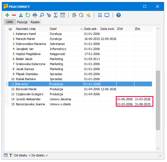Switch to the Razem tab

(35, 22)
